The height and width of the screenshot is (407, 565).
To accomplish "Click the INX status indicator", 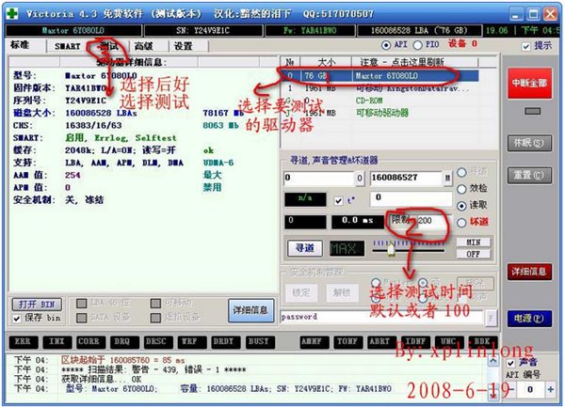I will (56, 342).
